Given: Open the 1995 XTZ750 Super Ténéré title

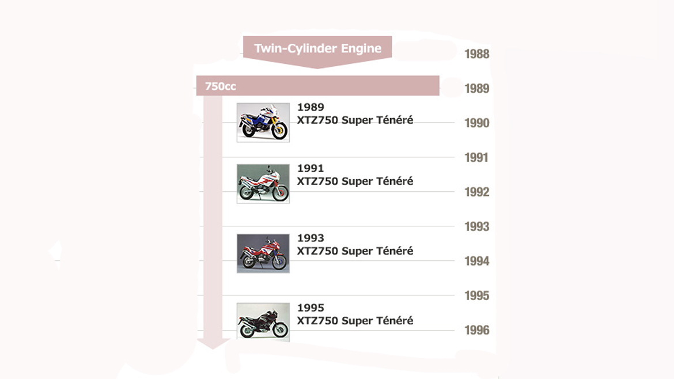Looking at the screenshot, I should 355,314.
